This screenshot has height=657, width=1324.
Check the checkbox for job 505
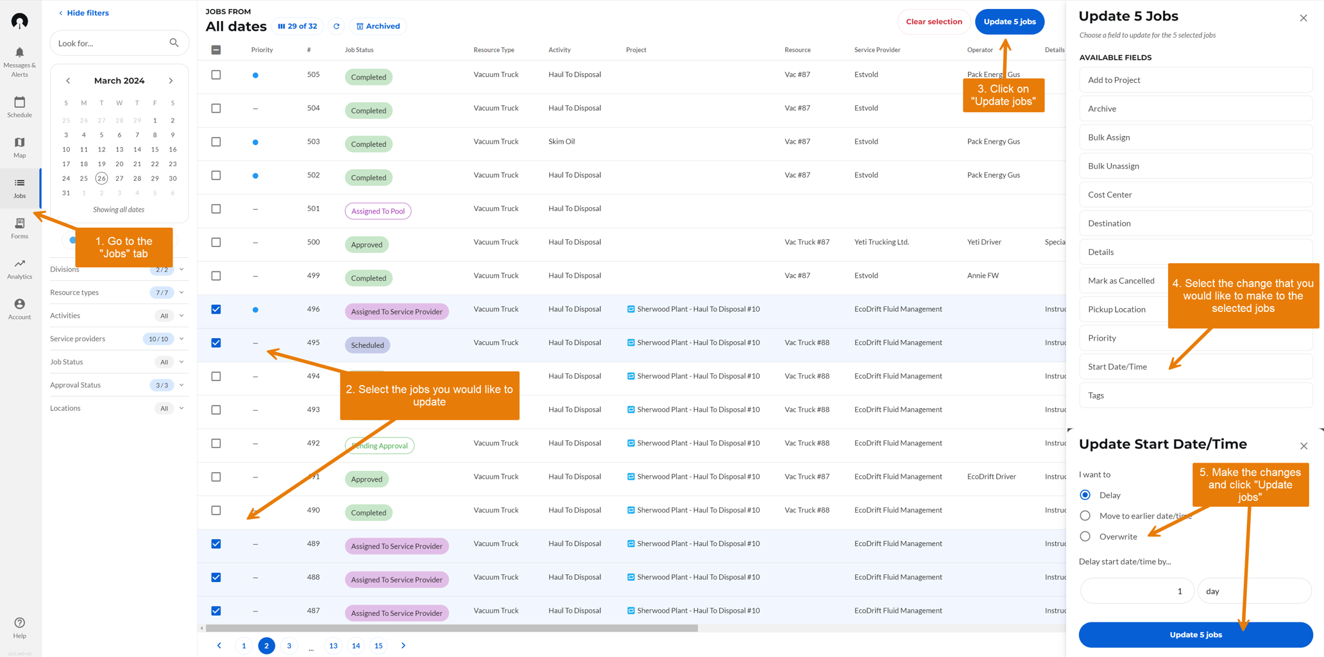(216, 75)
